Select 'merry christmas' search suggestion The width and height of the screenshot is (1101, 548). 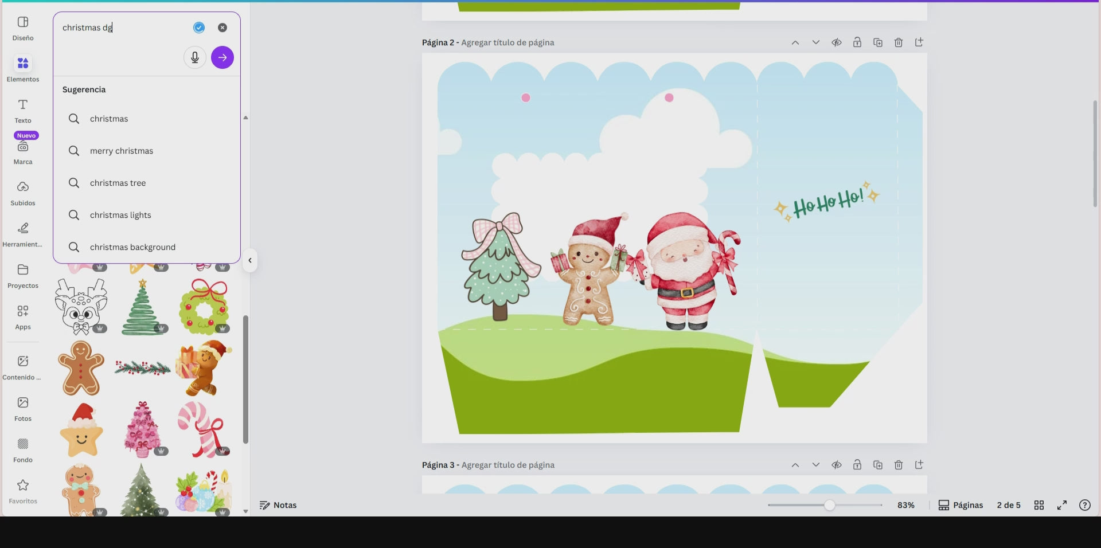[121, 151]
